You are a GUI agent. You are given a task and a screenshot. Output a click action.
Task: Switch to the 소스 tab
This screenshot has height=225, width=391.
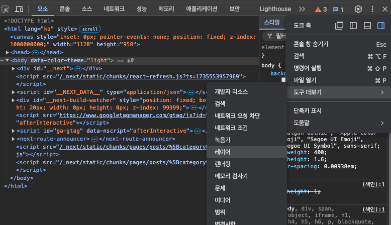point(87,9)
